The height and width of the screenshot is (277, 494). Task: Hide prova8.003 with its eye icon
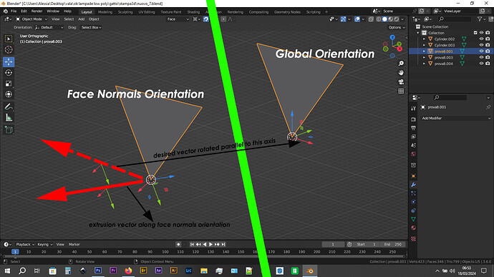tap(481, 57)
